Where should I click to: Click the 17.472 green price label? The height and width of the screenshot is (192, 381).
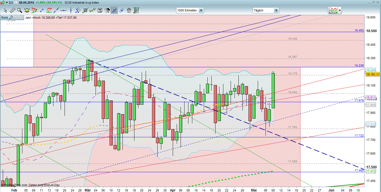coord(371,171)
